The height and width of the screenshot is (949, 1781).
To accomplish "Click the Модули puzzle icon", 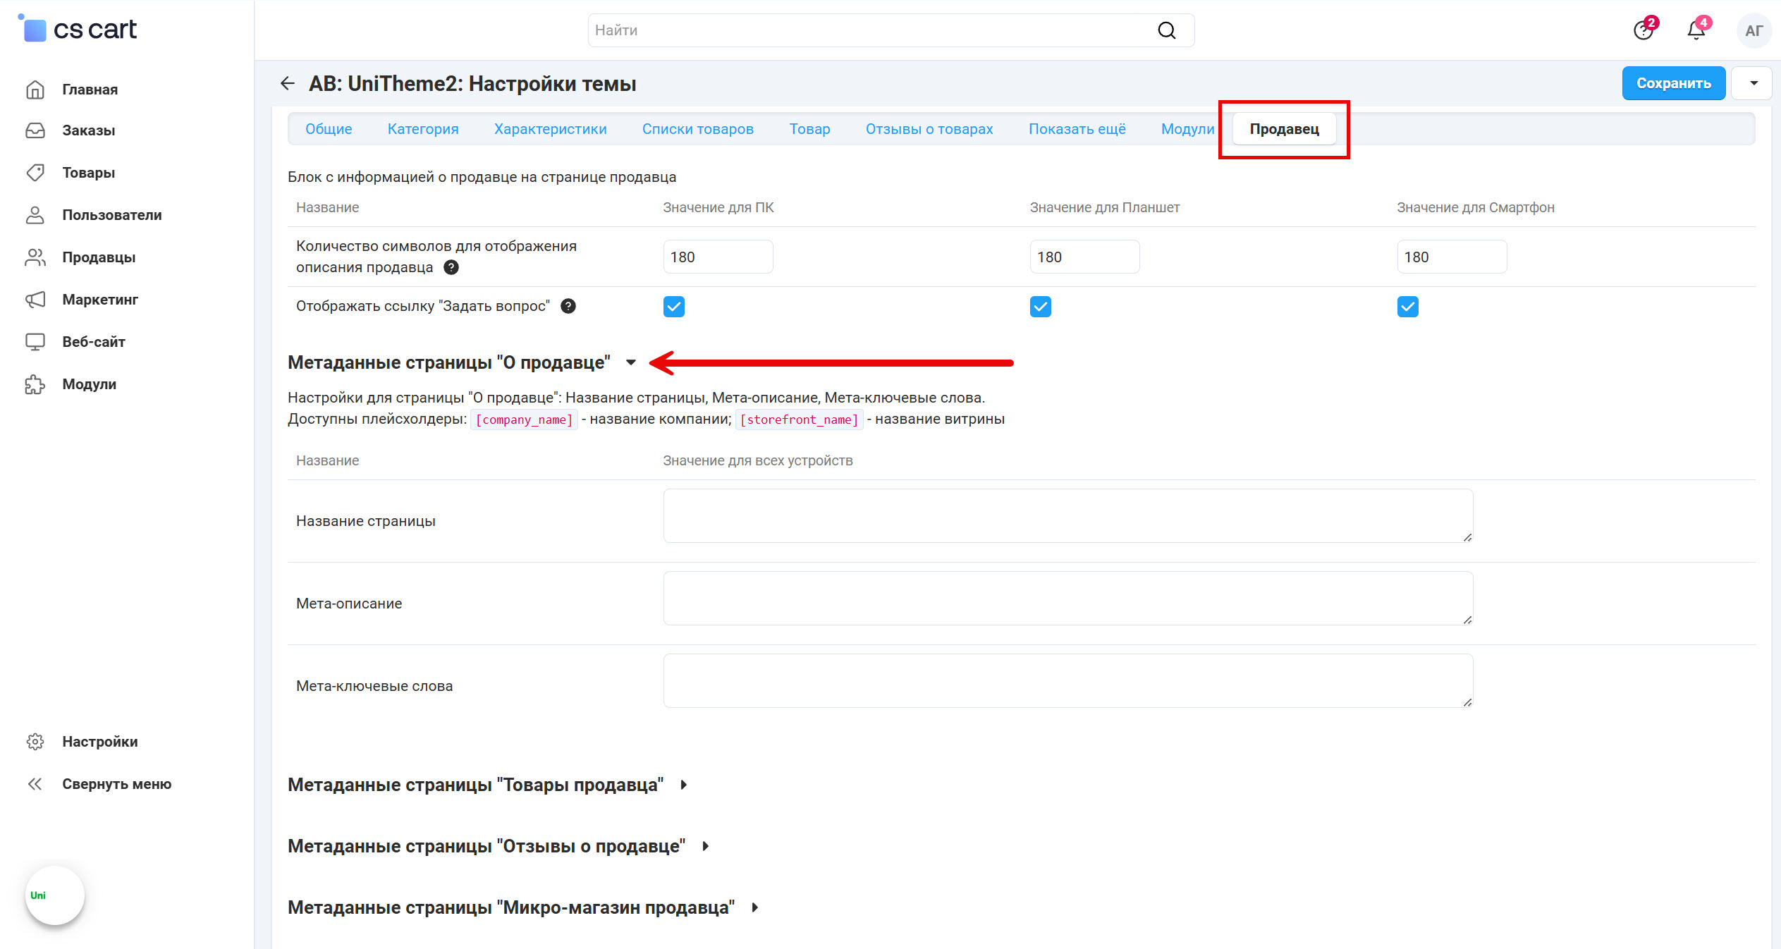I will 35,384.
